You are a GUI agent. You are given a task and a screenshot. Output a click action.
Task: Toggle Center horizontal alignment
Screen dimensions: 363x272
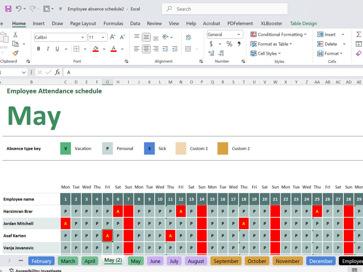(146, 49)
